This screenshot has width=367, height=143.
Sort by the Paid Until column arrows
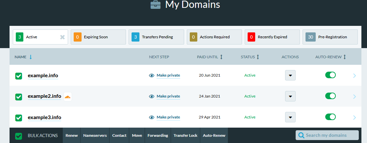[x=221, y=57]
